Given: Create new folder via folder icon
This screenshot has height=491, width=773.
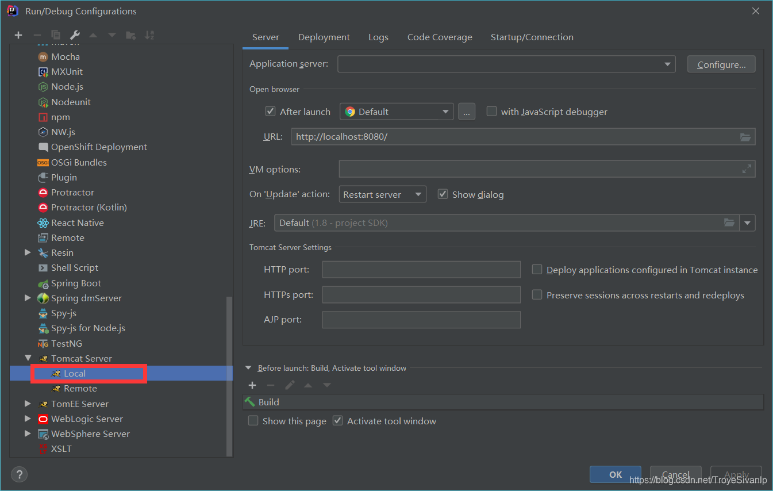Looking at the screenshot, I should (x=131, y=35).
